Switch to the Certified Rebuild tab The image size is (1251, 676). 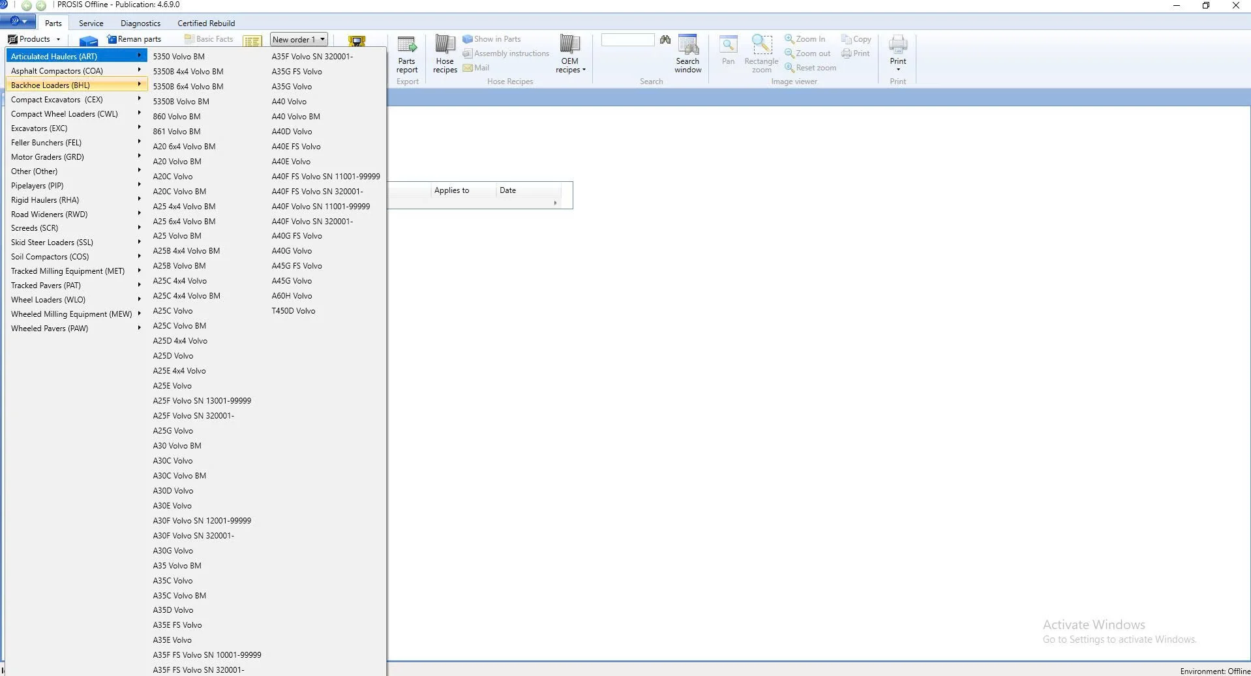click(206, 23)
